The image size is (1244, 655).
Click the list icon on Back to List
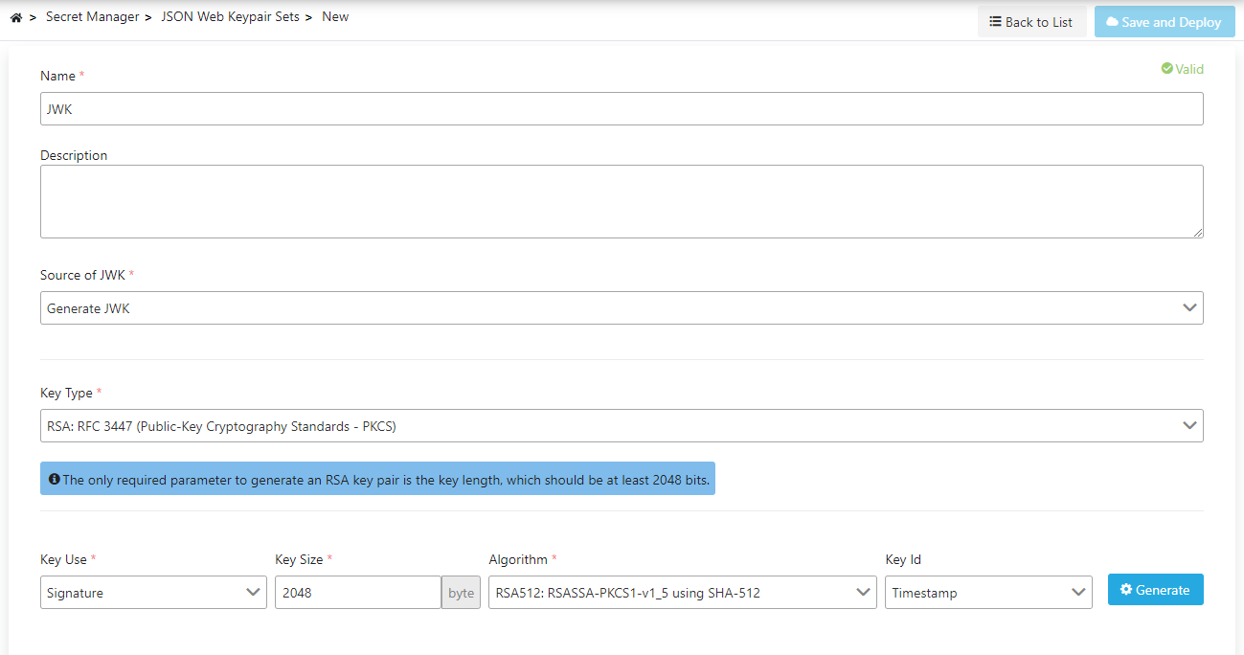(995, 22)
